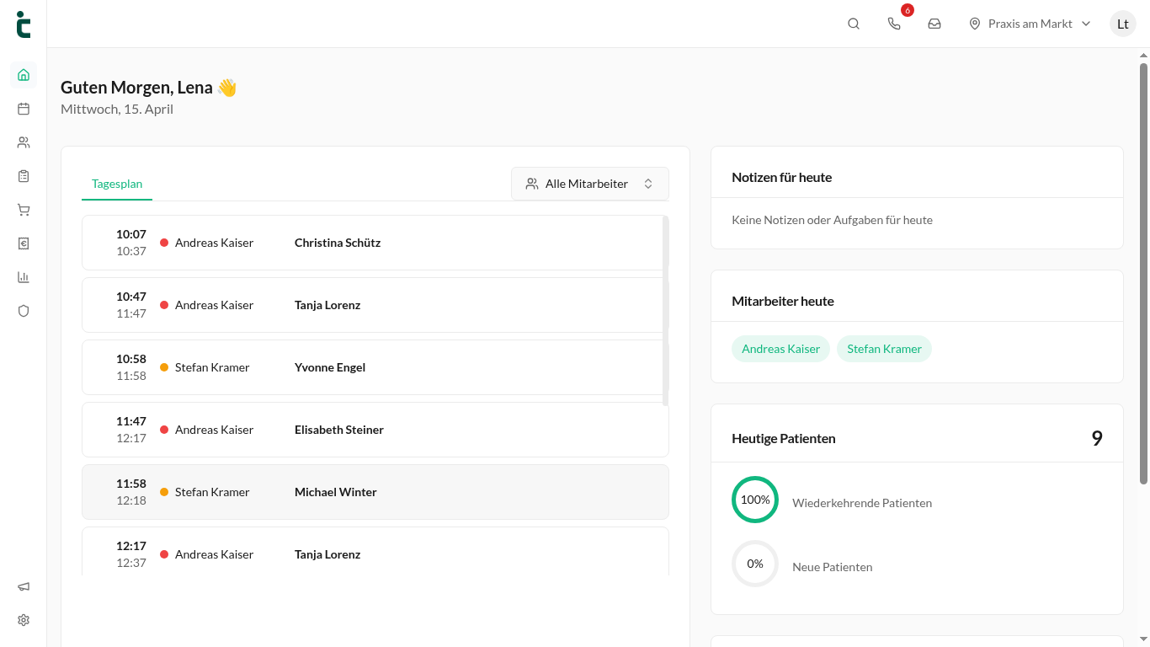Open Michael Winter 11:58 appointment
The image size is (1150, 647).
[x=375, y=492]
